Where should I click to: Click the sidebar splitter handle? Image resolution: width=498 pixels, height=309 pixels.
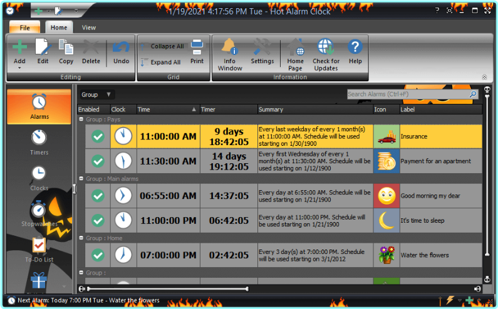point(74,189)
